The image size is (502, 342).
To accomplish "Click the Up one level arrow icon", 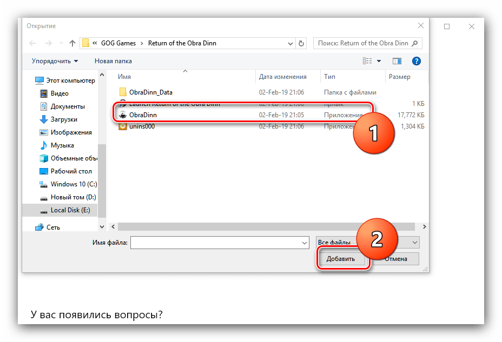I will tap(72, 43).
